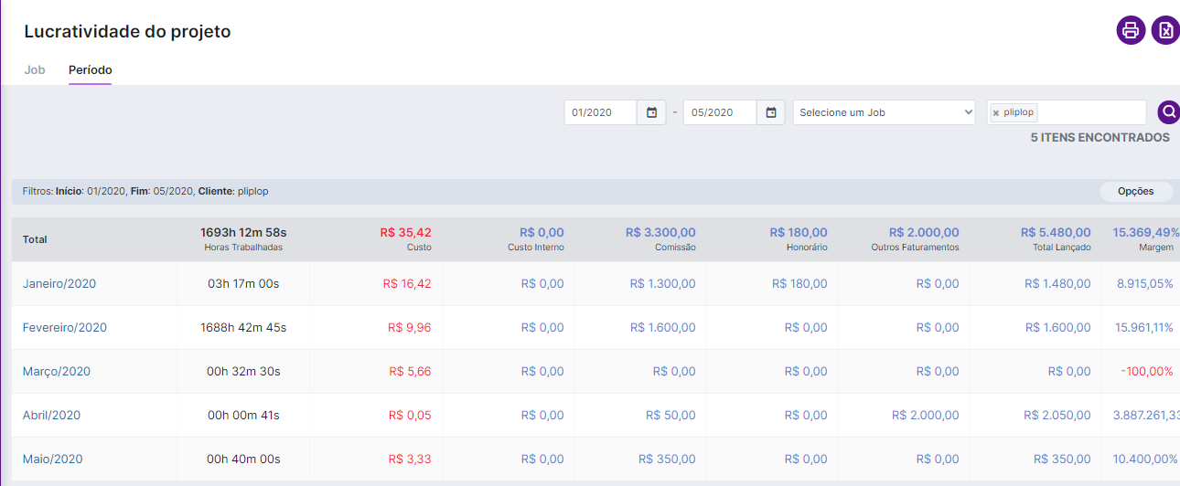This screenshot has height=486, width=1180.
Task: Open the Janeiro/2020 link
Action: point(59,284)
